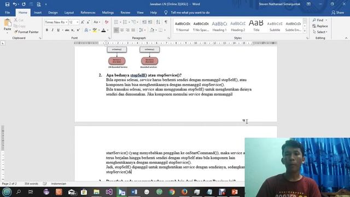The height and width of the screenshot is (197, 350).
Task: Toggle Align Right paragraph alignment
Action: (127, 30)
